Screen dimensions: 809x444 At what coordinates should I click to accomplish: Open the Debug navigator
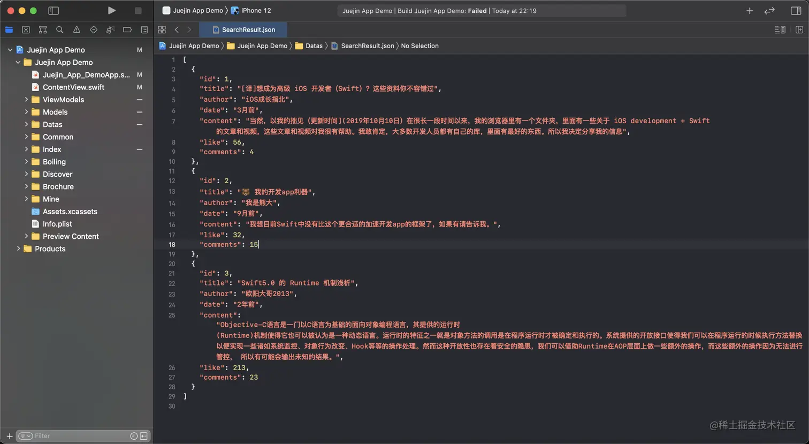[110, 29]
